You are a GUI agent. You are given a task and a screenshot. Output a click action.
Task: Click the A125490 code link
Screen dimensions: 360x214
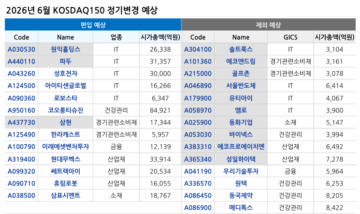coord(21,135)
